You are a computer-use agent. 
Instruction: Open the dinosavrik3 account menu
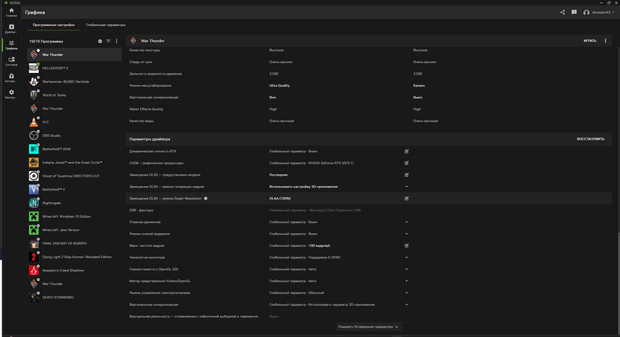[599, 12]
